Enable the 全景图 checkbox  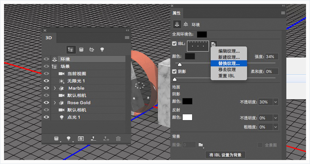pyautogui.click(x=260, y=145)
